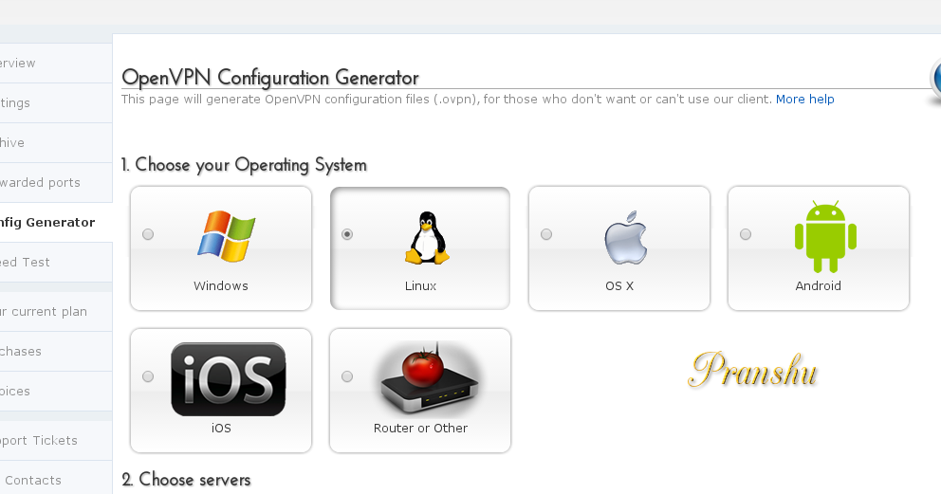Image resolution: width=941 pixels, height=494 pixels.
Task: Click the black iOS logo image
Action: click(x=228, y=379)
